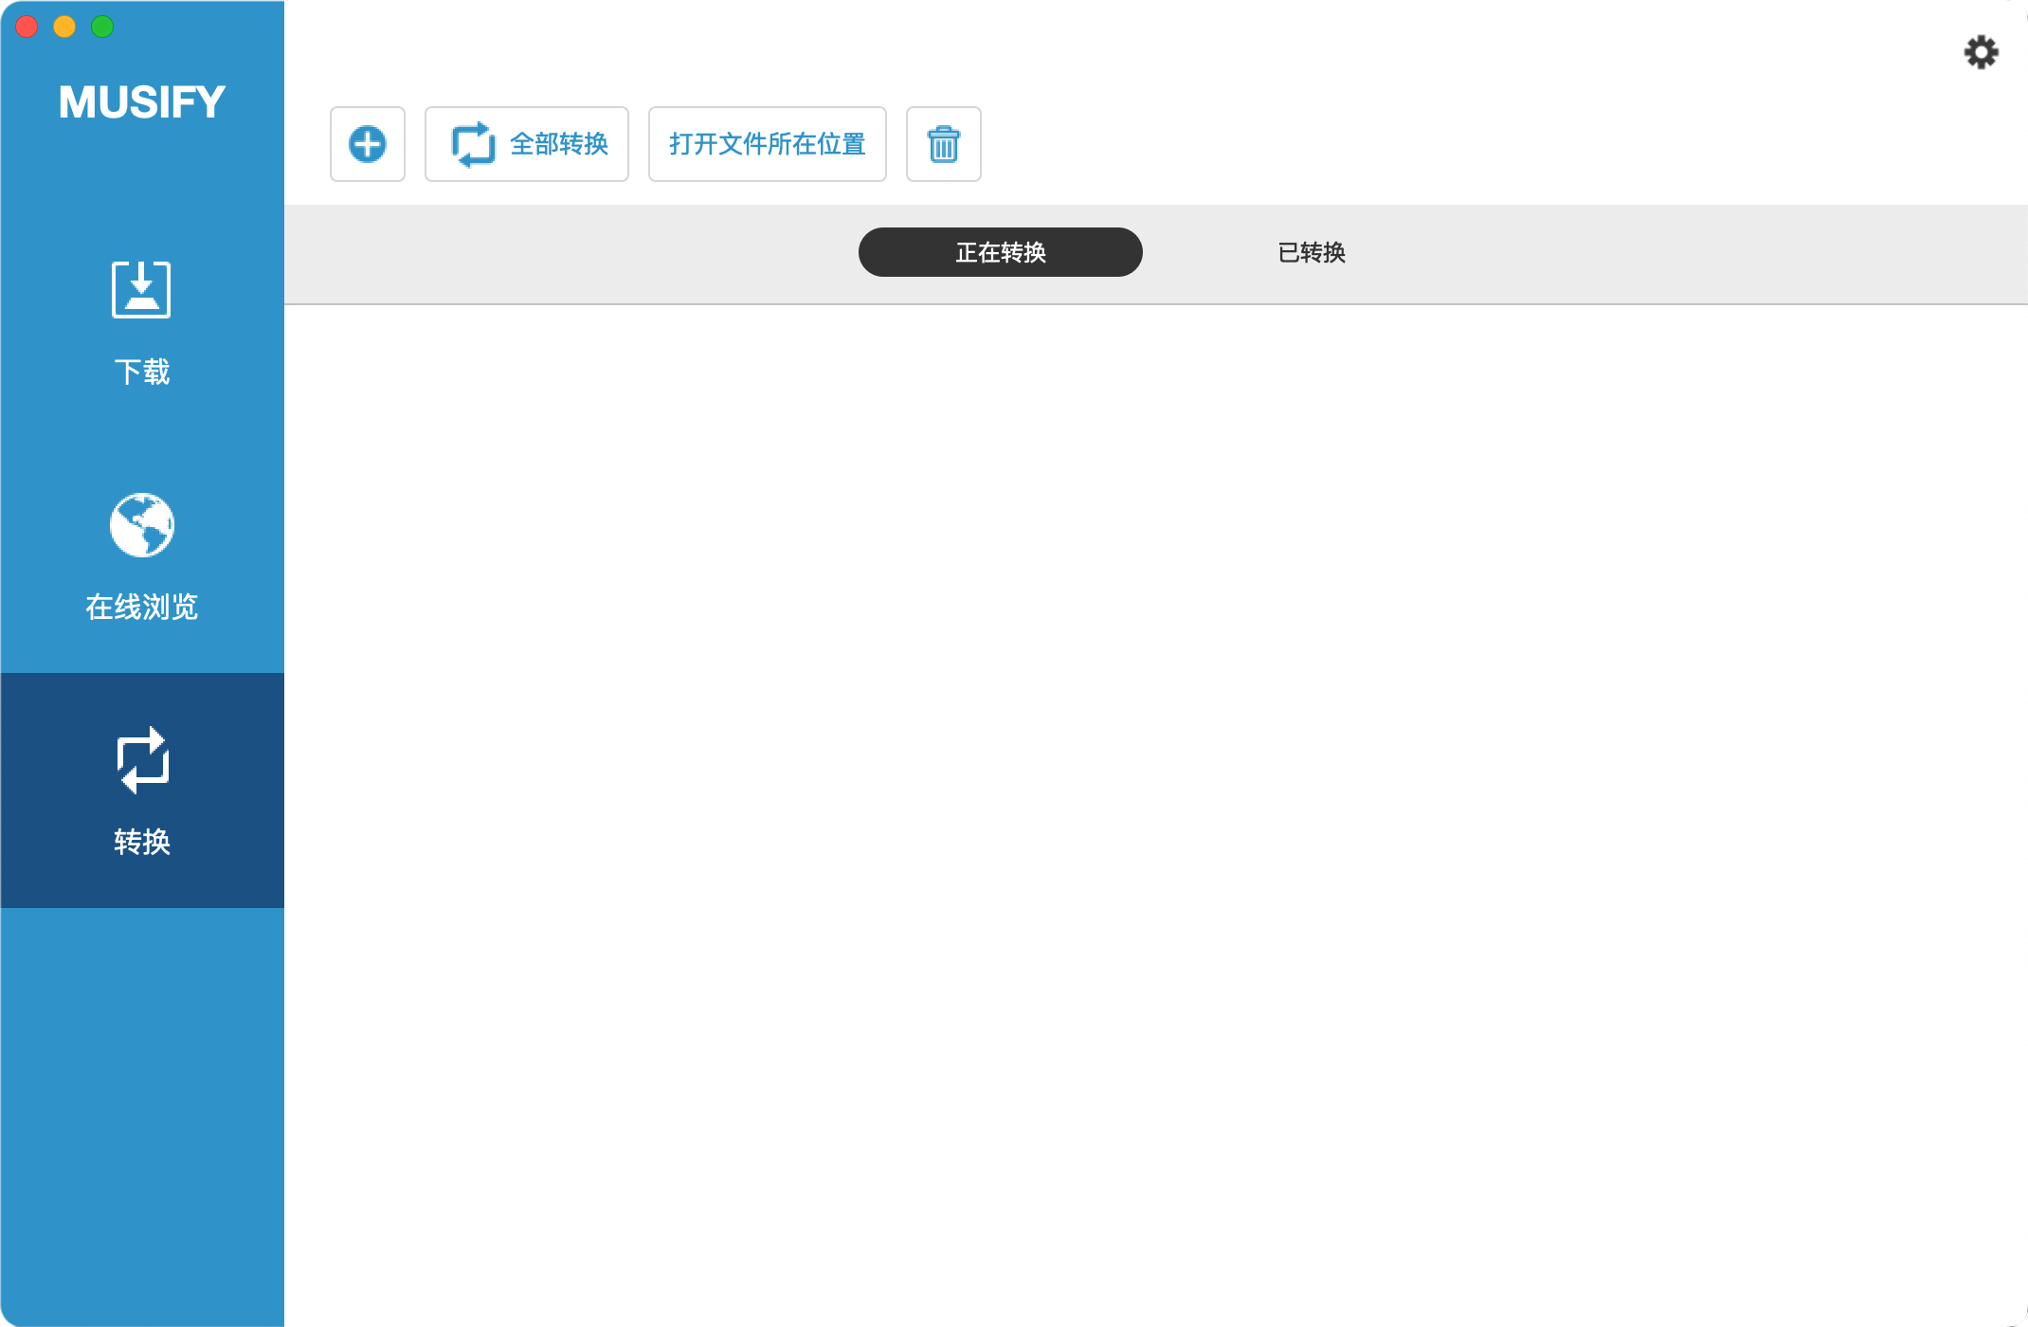Select the 转换 sidebar label
The height and width of the screenshot is (1327, 2028).
tap(142, 842)
